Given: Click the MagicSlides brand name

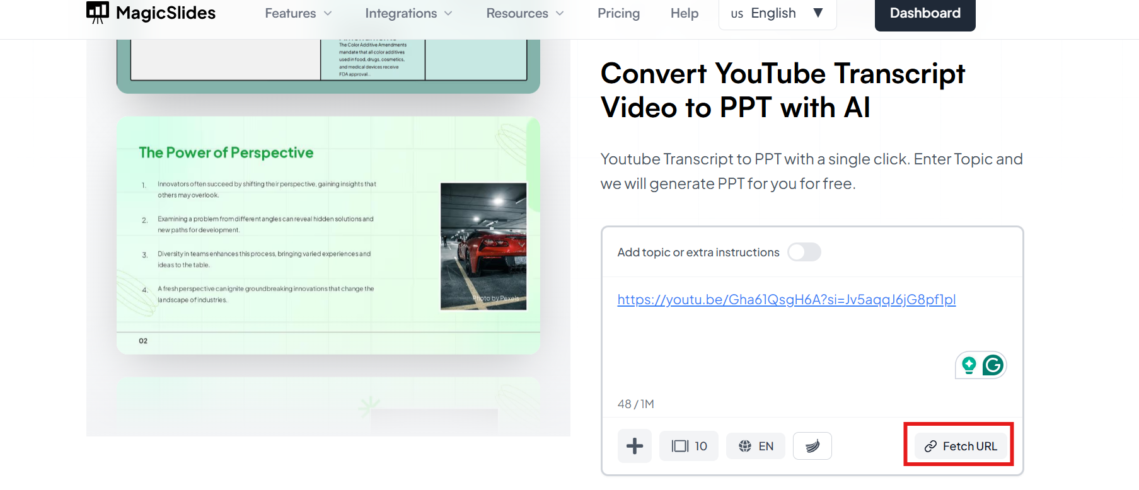Looking at the screenshot, I should [166, 13].
